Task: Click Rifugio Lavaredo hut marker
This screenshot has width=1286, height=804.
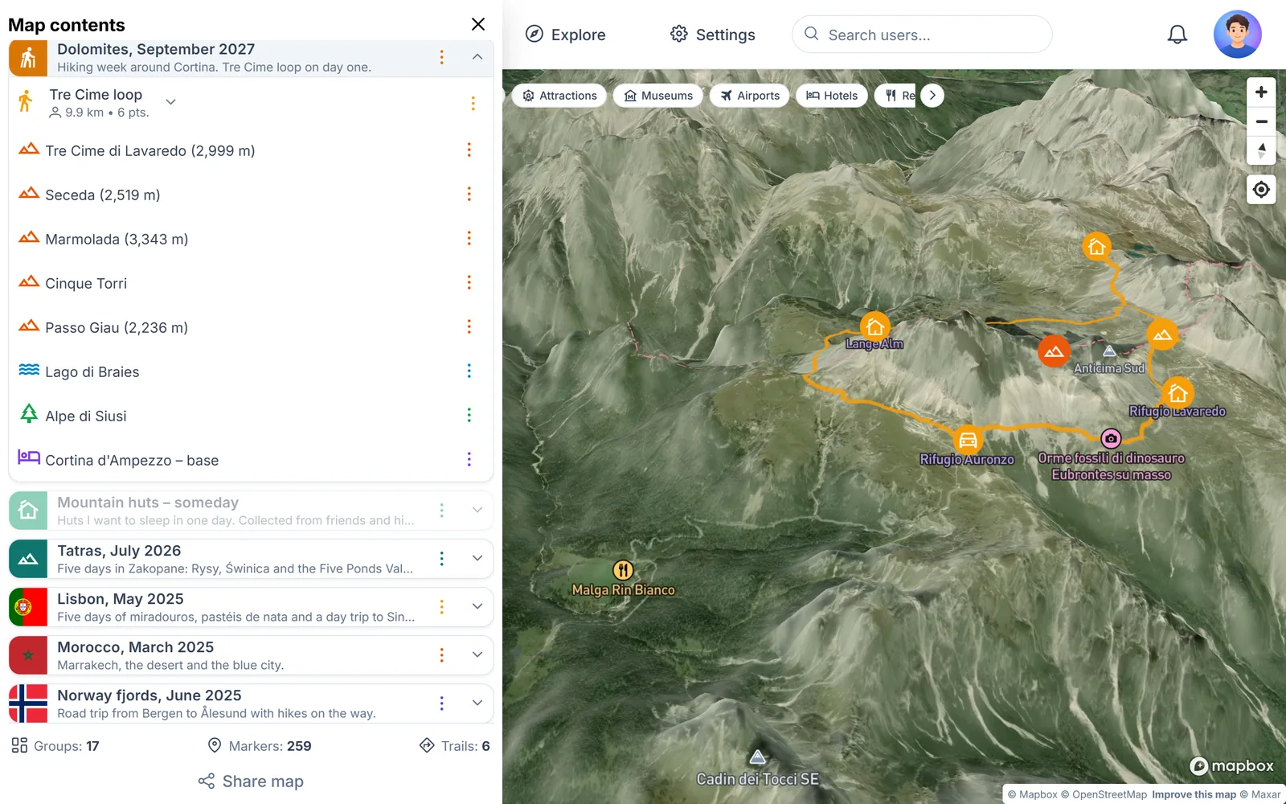Action: [1177, 392]
